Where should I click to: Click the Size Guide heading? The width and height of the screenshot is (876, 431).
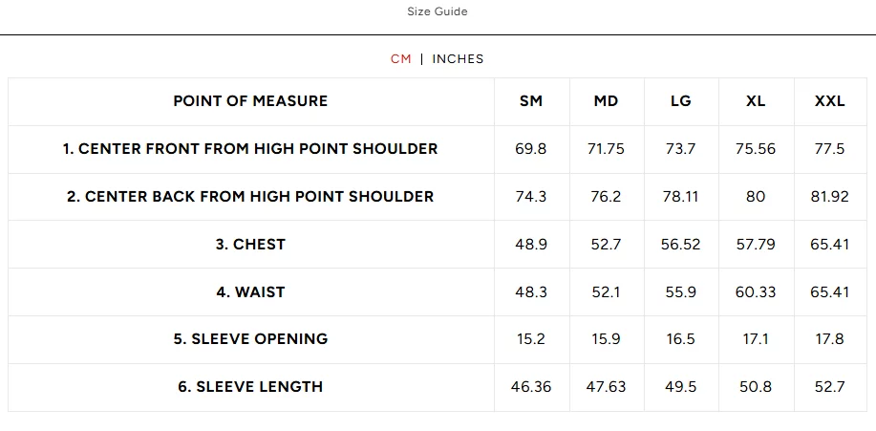click(438, 12)
